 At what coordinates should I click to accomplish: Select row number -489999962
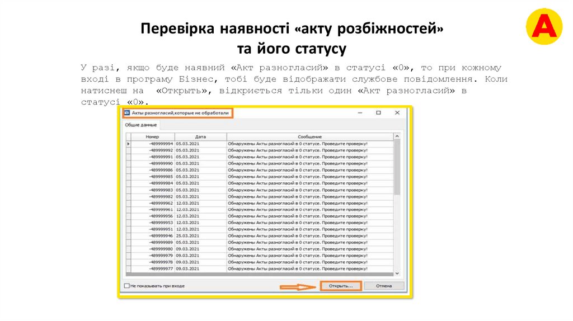pos(260,203)
